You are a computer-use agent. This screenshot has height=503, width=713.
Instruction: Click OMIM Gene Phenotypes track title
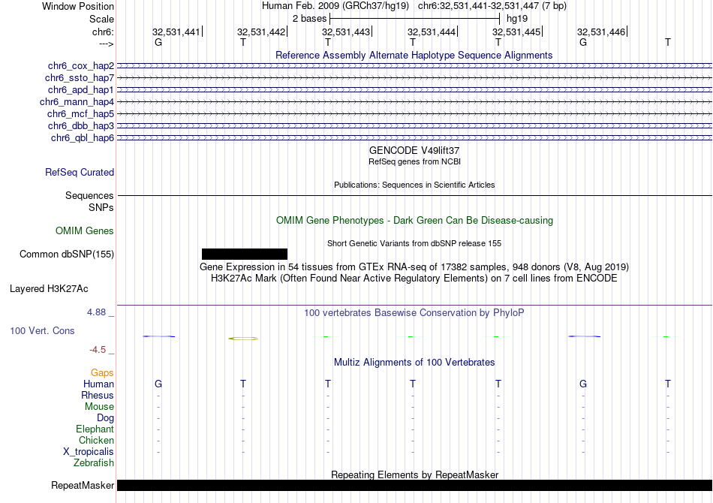point(414,221)
